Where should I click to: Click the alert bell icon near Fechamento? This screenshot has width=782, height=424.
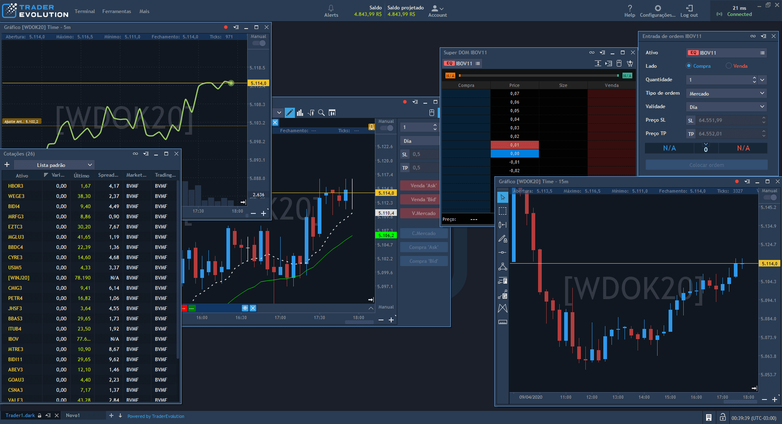(x=371, y=127)
